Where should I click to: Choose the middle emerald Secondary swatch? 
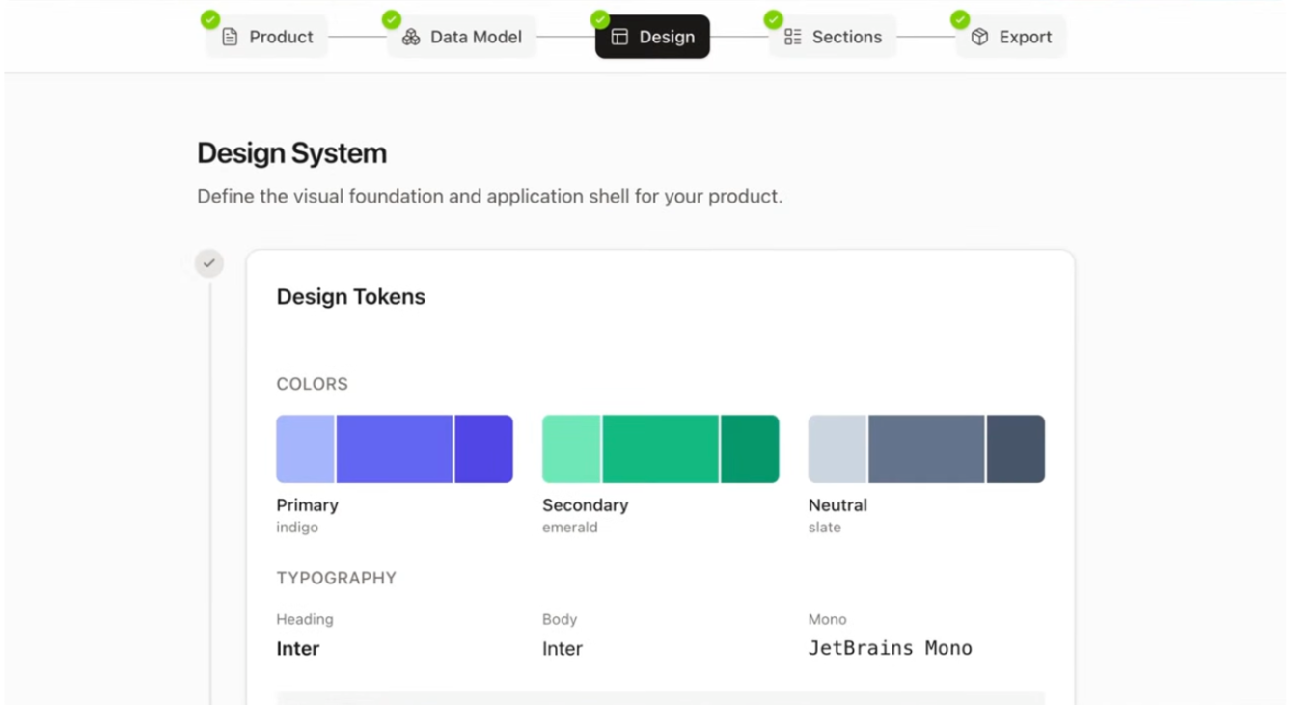(x=660, y=448)
